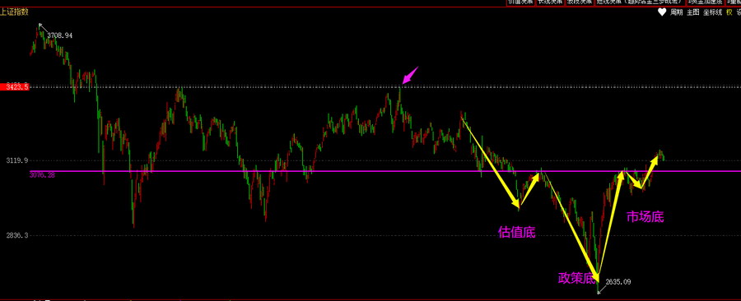Select the red 3423.5 price axis label
Screen dimensions: 741x301
pos(15,87)
